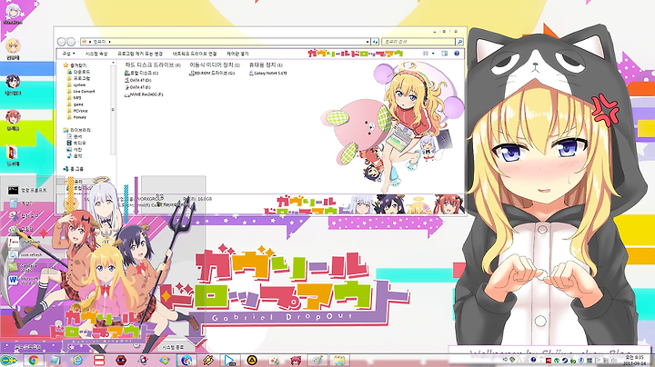Expand the 라이브러리 node in navigation pane
655x367 pixels.
pos(76,130)
